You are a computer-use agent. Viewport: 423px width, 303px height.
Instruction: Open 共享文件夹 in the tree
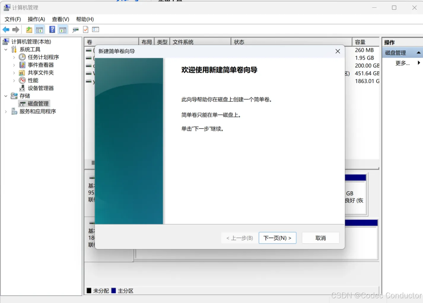tap(41, 73)
